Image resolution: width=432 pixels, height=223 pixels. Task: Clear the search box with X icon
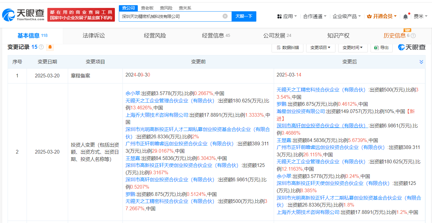coord(225,16)
